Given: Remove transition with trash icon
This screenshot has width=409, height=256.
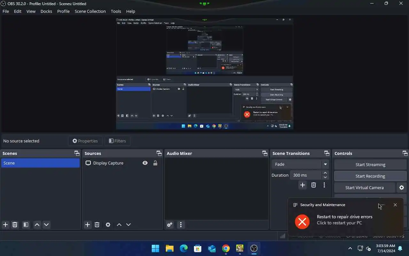Looking at the screenshot, I should click(x=313, y=185).
